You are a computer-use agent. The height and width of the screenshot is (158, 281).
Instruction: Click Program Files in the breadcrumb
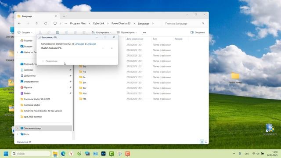pyautogui.click(x=78, y=23)
